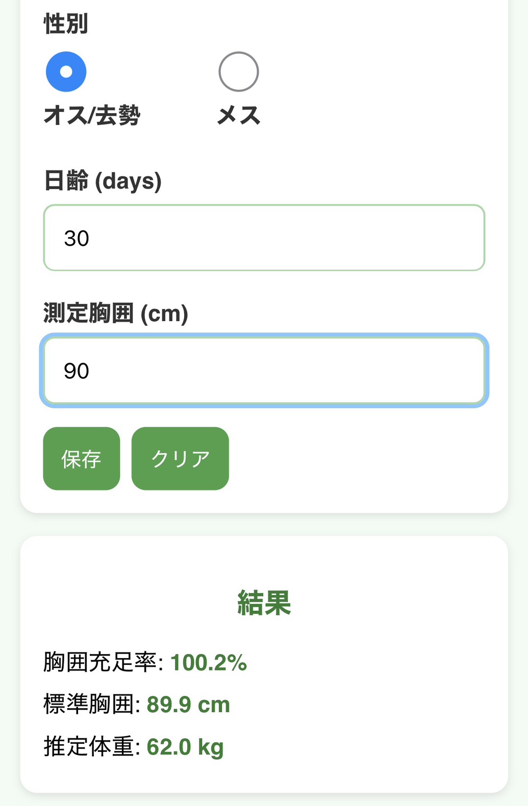
Task: Click the 性別 section label
Action: (66, 24)
